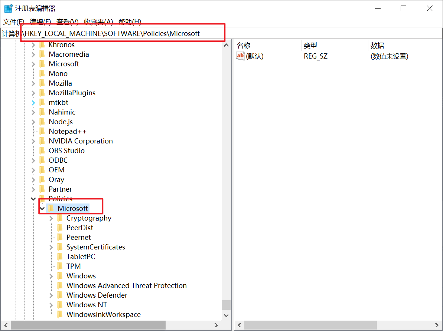This screenshot has width=443, height=331.
Task: Click the folder icon beside SystemCertificates
Action: 60,247
